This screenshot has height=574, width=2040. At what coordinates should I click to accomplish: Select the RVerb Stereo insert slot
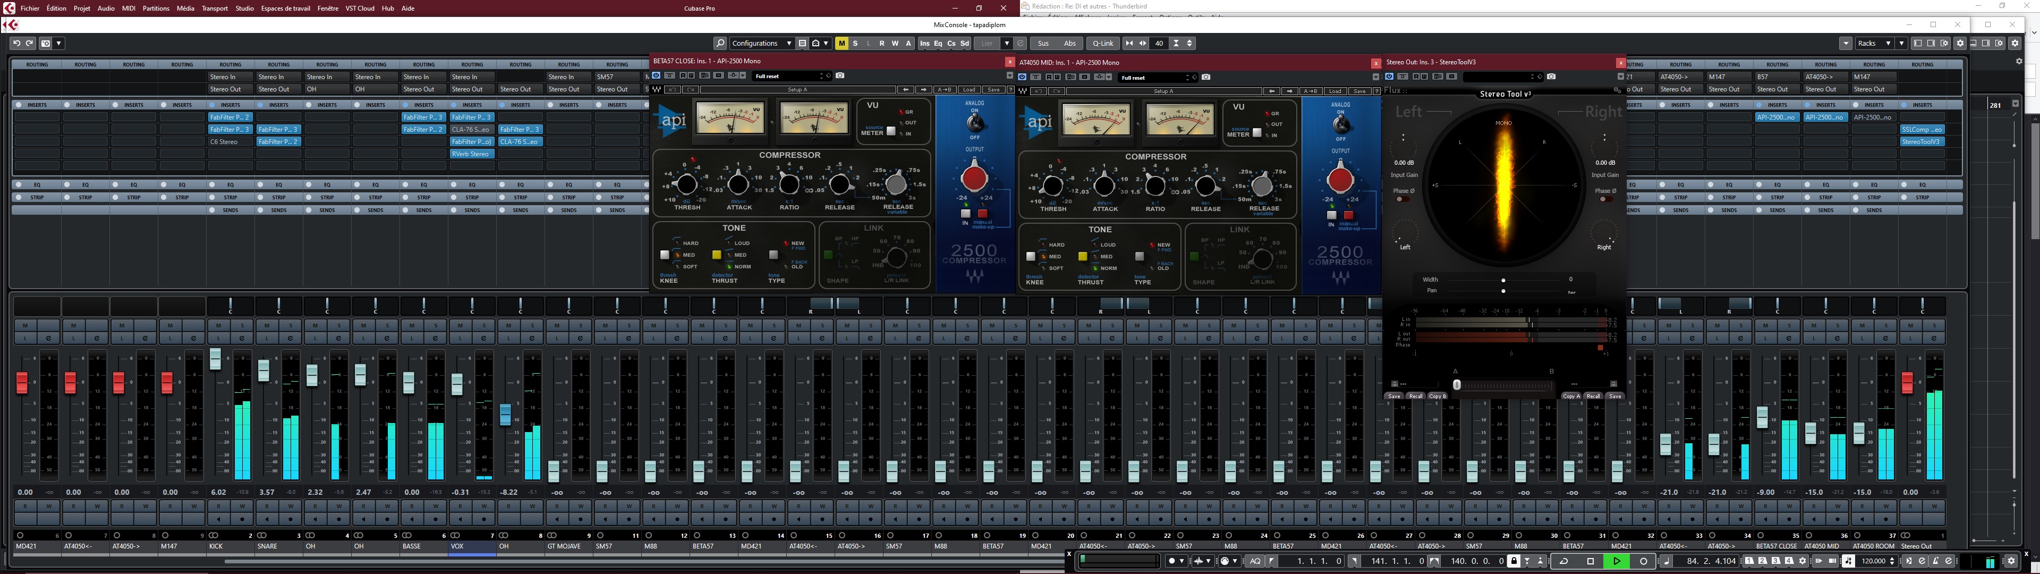471,154
